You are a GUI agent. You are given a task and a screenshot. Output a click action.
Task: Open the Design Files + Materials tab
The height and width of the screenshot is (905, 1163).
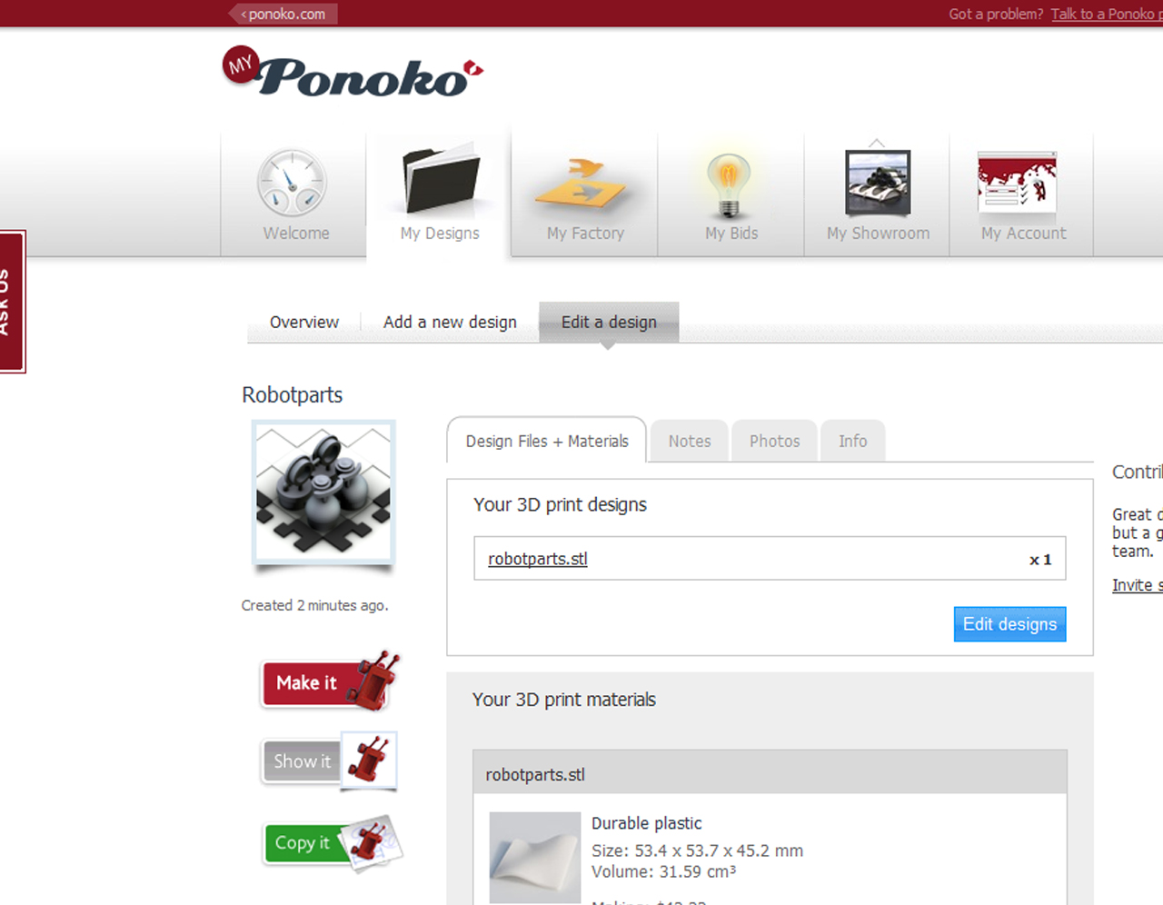click(547, 441)
